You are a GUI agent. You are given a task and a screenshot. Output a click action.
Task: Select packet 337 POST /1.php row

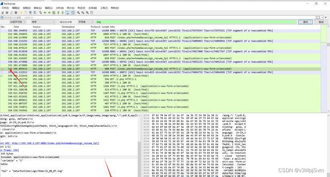161,86
